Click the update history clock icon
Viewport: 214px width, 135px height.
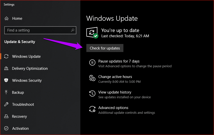click(92, 93)
